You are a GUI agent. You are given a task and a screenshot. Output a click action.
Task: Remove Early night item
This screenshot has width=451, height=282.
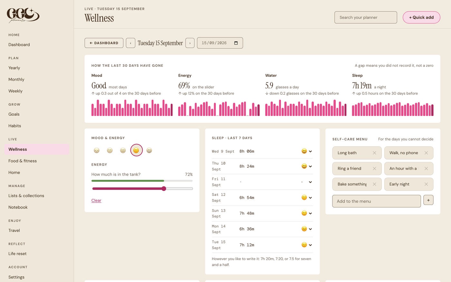tap(426, 184)
